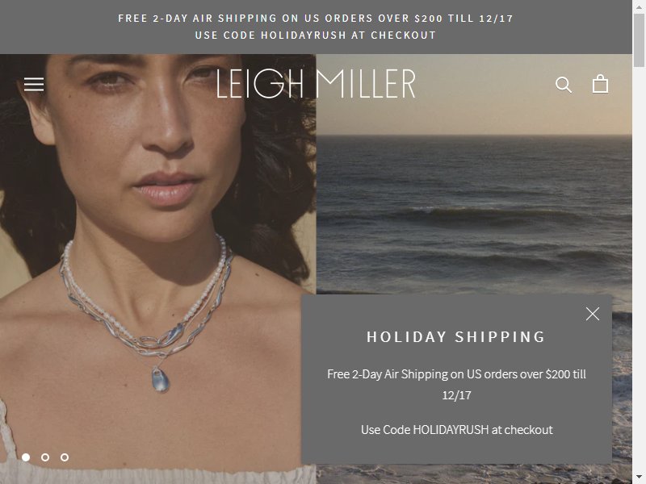
Task: Click the scrollbar up arrow
Action: click(639, 6)
